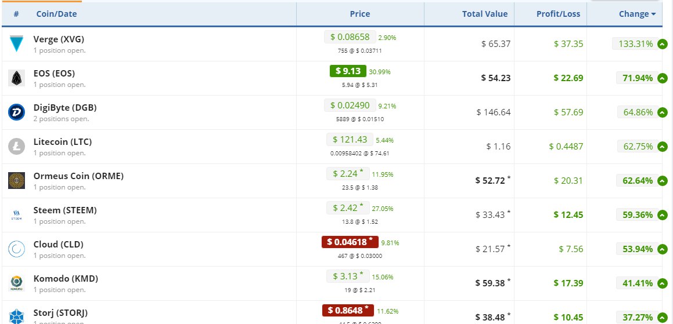Click the Verge (XVG) coin logo
This screenshot has height=324, width=673.
(16, 43)
